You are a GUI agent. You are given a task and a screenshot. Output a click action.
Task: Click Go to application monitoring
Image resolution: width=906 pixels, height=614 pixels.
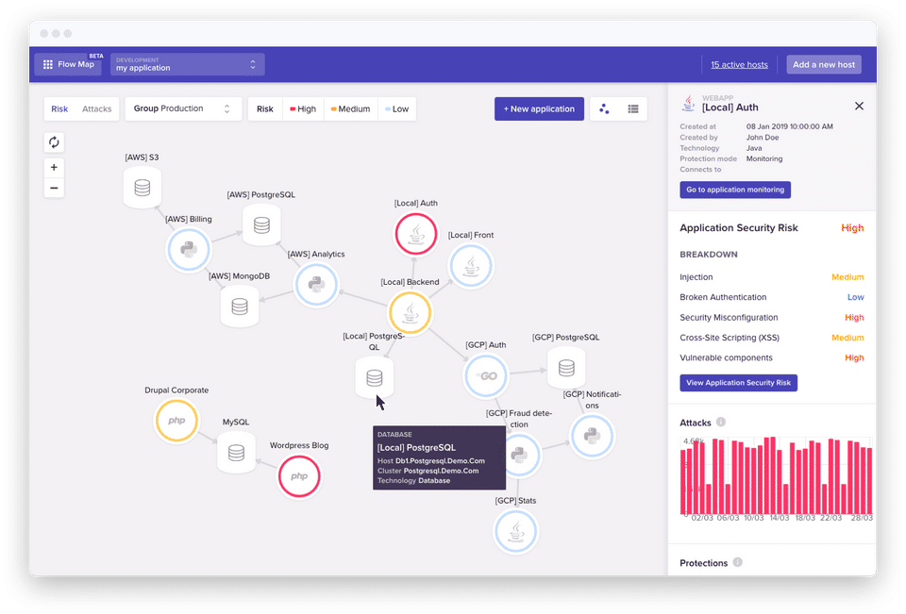pyautogui.click(x=735, y=190)
